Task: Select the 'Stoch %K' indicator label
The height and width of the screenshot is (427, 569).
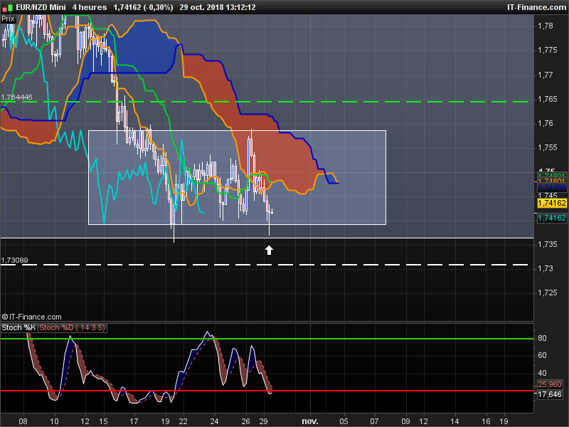Action: point(18,327)
